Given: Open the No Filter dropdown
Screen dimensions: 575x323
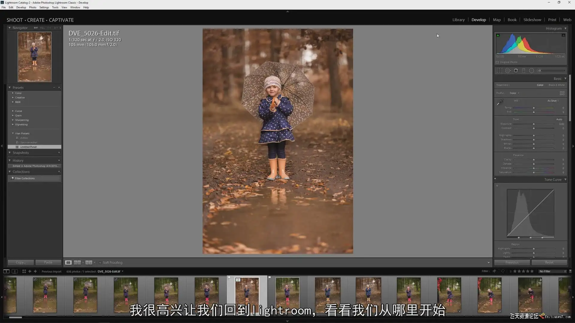Looking at the screenshot, I should [553, 271].
